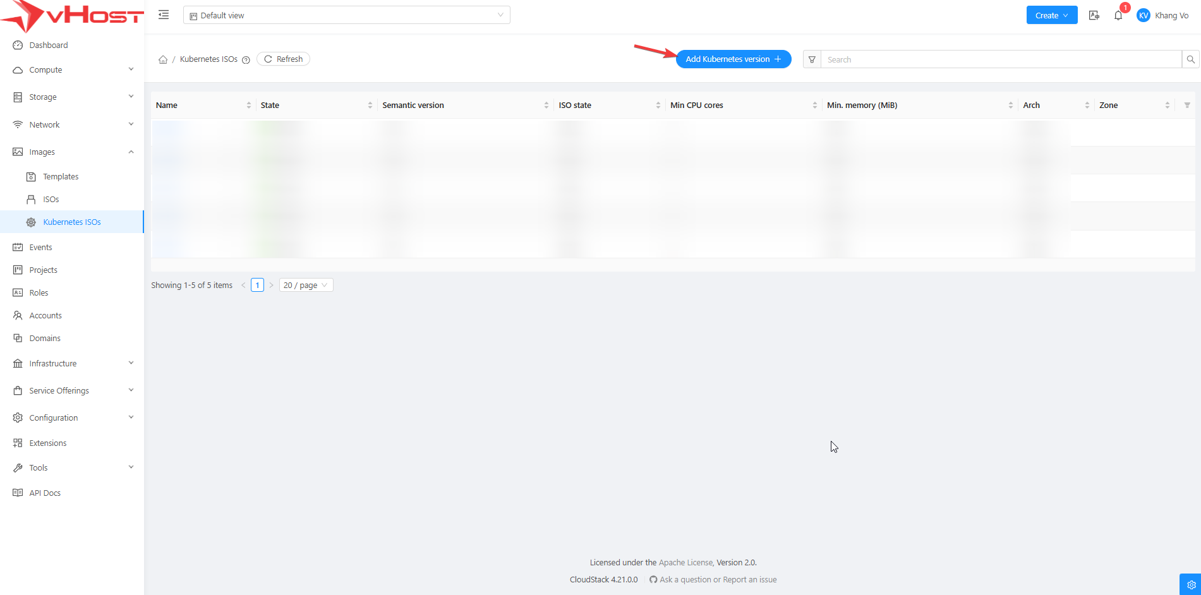
Task: Click the notifications bell icon
Action: (1118, 16)
